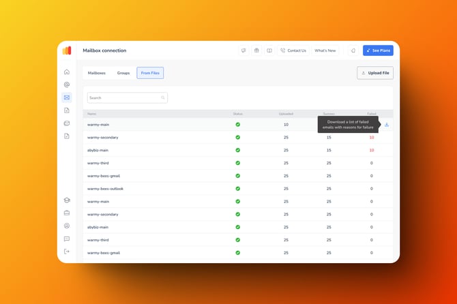Switch to the Groups tab
Image resolution: width=457 pixels, height=304 pixels.
[123, 73]
